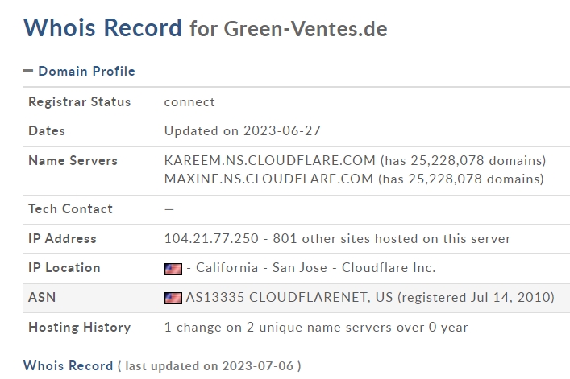The image size is (570, 379).
Task: Click the ASN label
Action: pyautogui.click(x=42, y=298)
